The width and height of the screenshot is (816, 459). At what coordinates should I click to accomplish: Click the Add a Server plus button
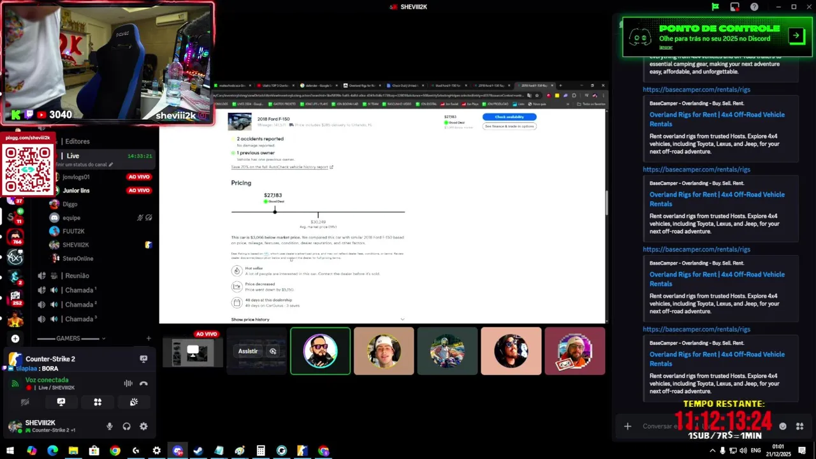[x=15, y=339]
